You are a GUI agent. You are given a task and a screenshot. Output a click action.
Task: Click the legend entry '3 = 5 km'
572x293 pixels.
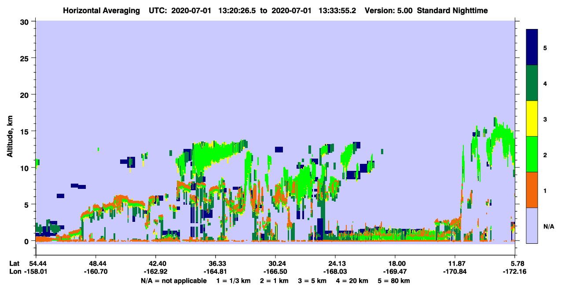313,281
